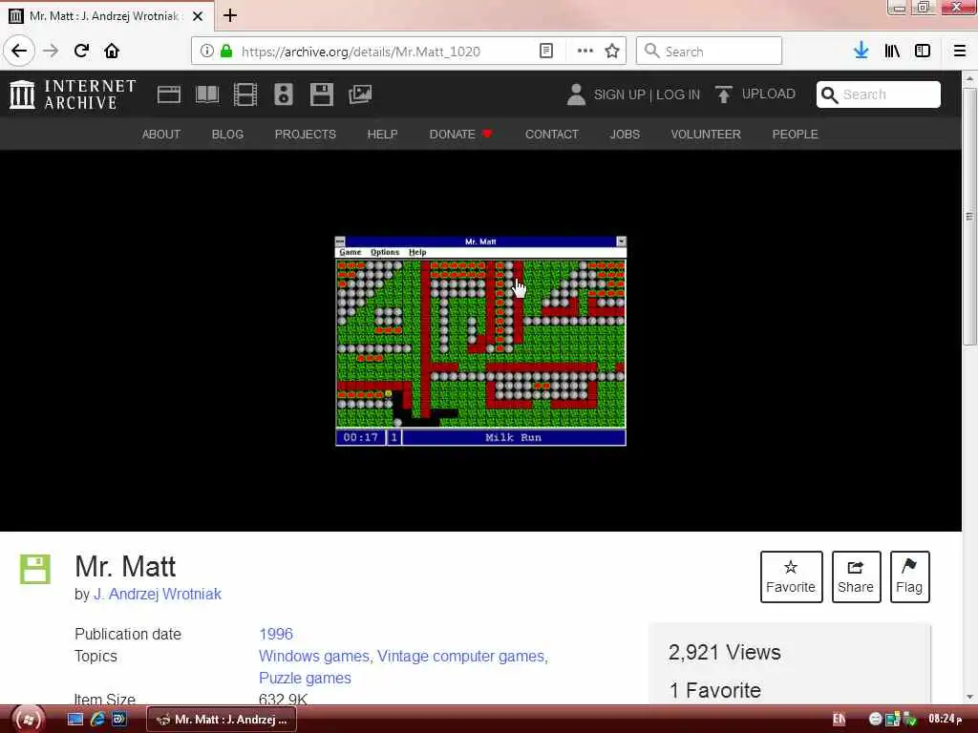Toggle Reader View icon in address bar
The height and width of the screenshot is (733, 978).
click(545, 52)
